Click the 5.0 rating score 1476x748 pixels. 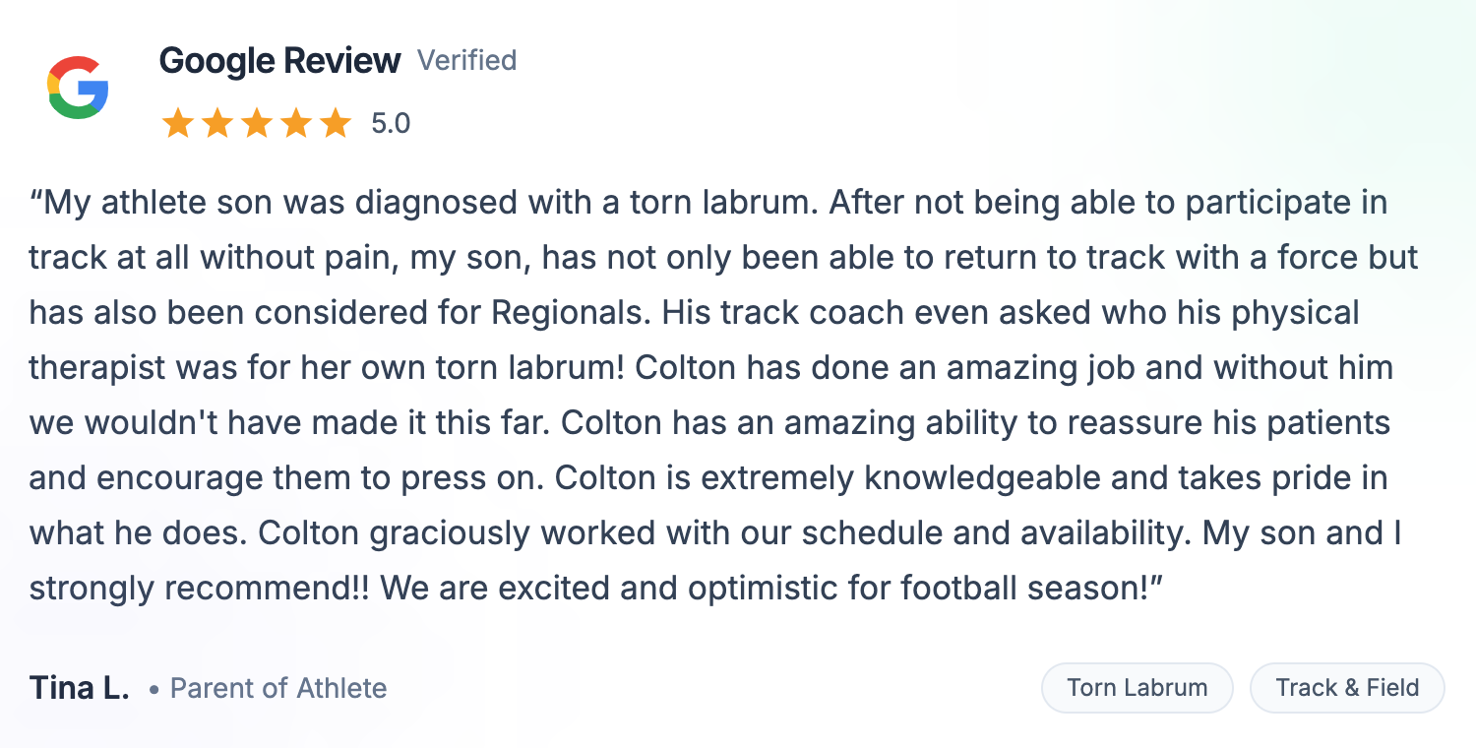click(x=391, y=124)
